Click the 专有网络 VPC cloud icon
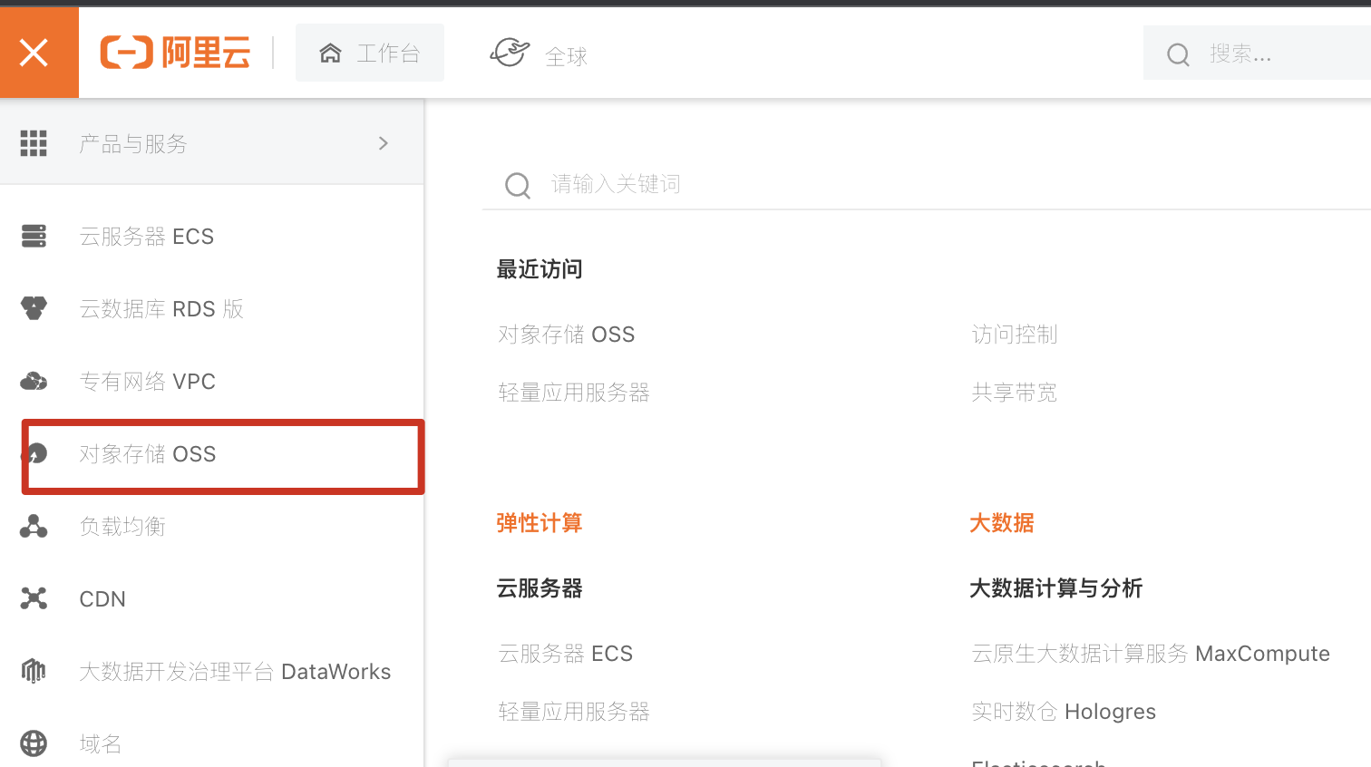Image resolution: width=1371 pixels, height=767 pixels. pos(34,382)
